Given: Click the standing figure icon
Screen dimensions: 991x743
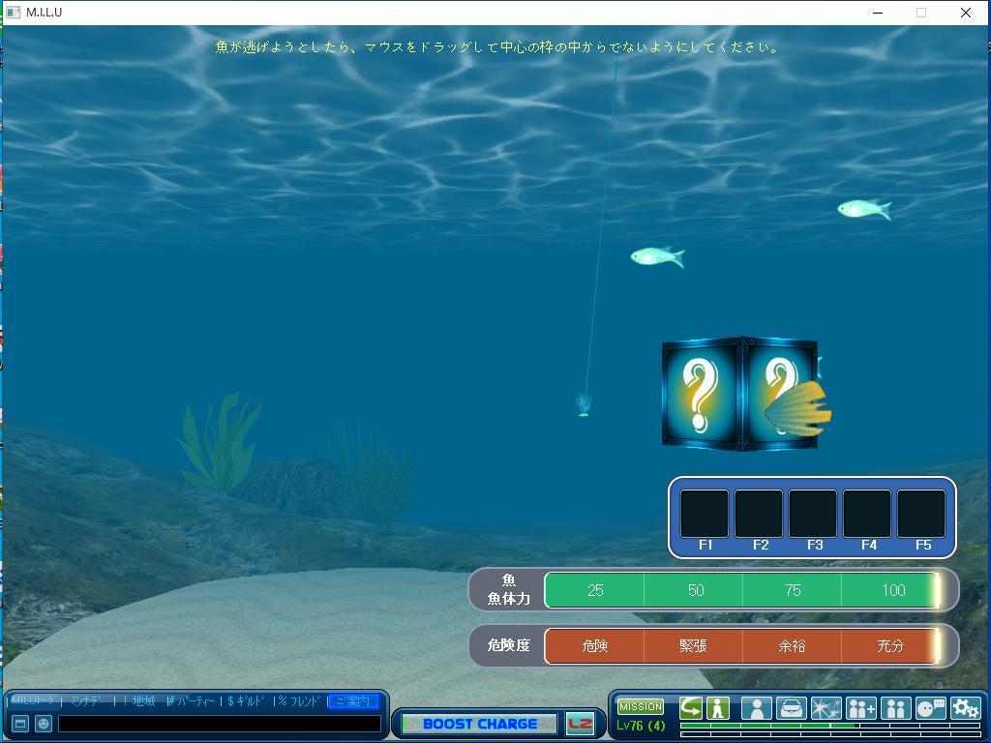Looking at the screenshot, I should point(717,708).
